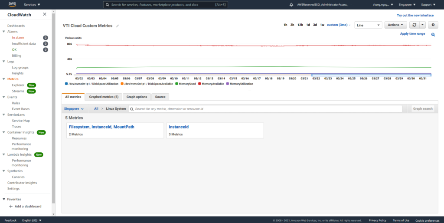Open the Line graph type dropdown
Image resolution: width=444 pixels, height=223 pixels.
[368, 25]
